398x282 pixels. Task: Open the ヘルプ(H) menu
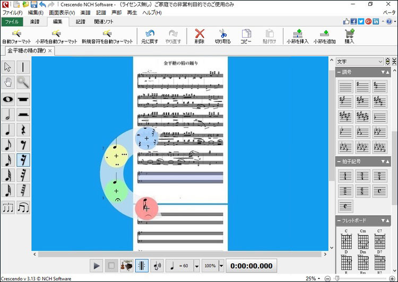(x=152, y=13)
